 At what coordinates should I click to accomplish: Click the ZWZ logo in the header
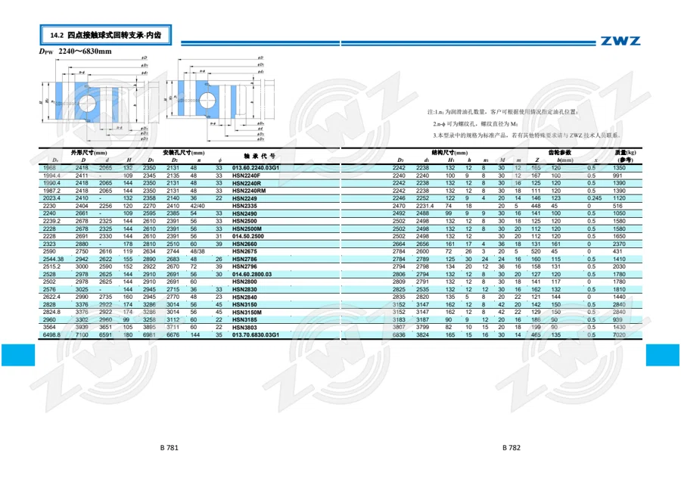[x=620, y=41]
